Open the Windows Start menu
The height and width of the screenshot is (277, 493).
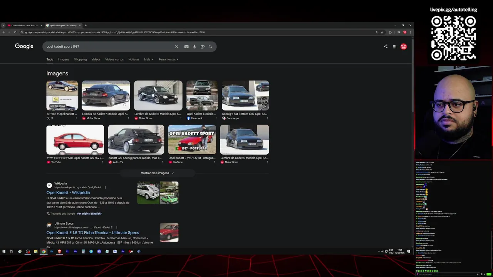pos(4,252)
